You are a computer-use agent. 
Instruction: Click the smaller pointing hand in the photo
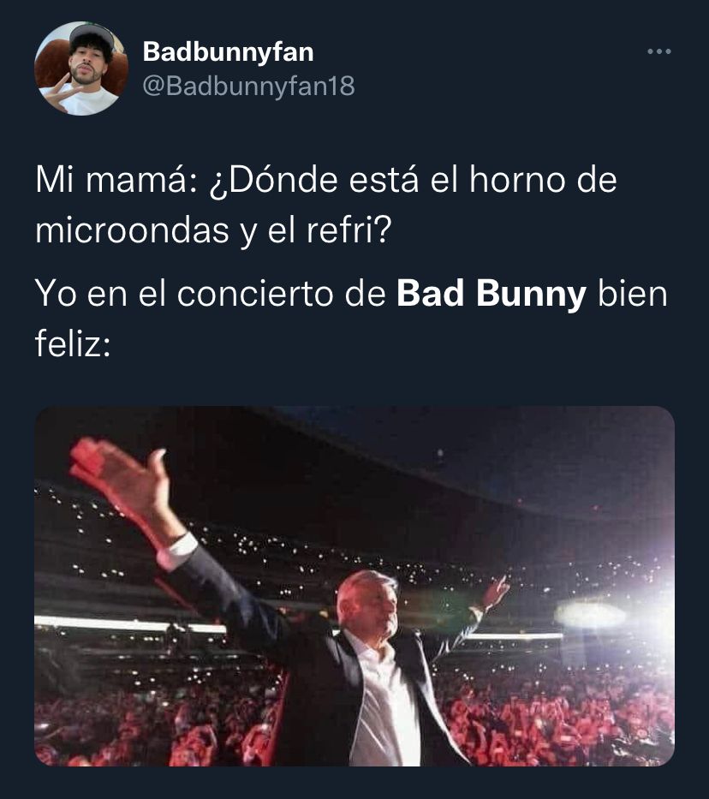click(495, 591)
